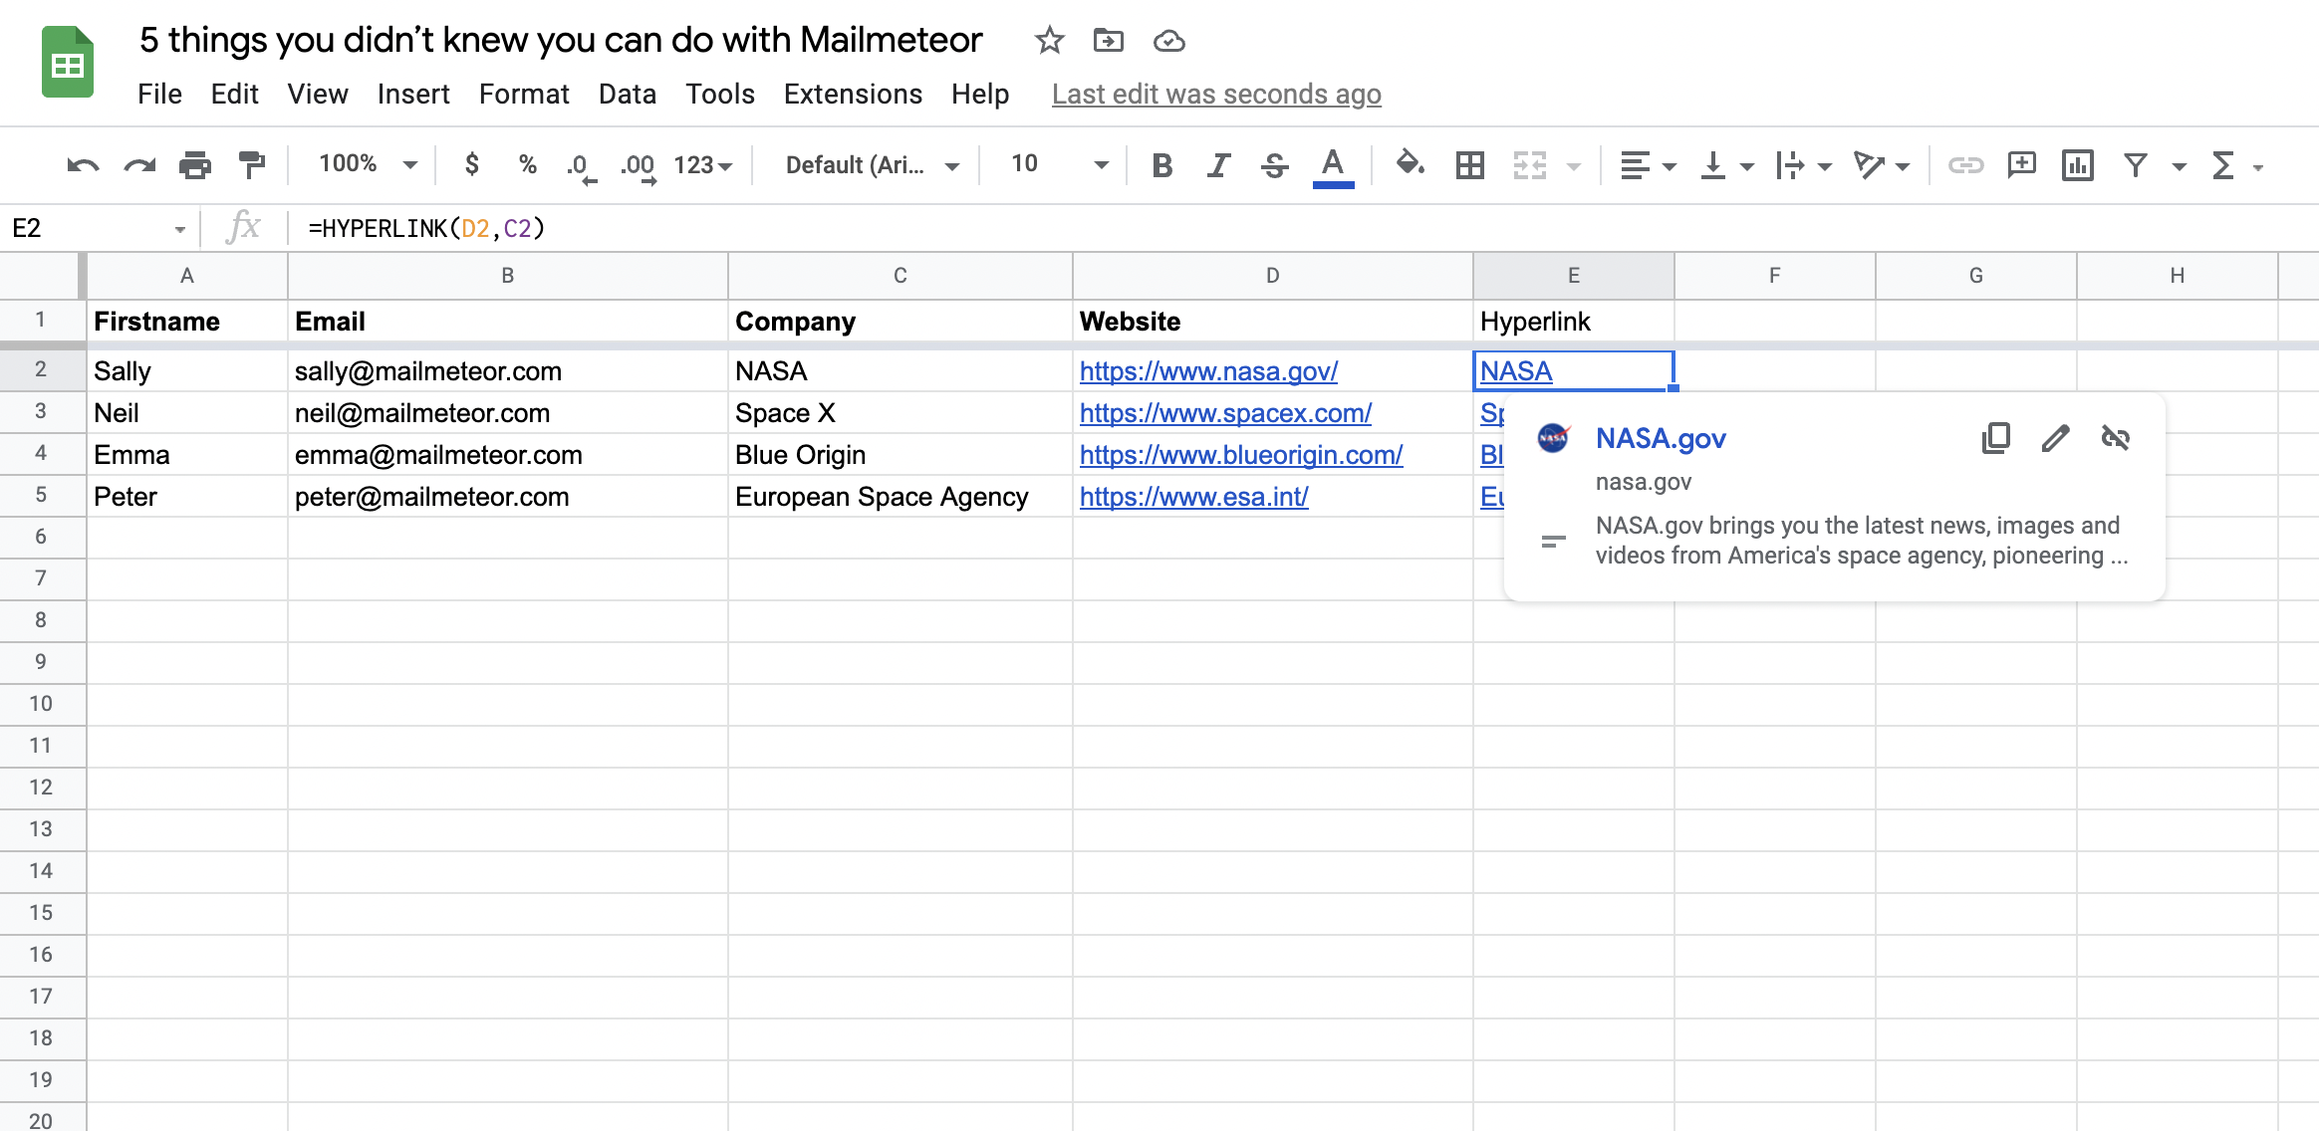Image resolution: width=2319 pixels, height=1131 pixels.
Task: Expand the Merge cells dropdown arrow
Action: [x=1574, y=166]
